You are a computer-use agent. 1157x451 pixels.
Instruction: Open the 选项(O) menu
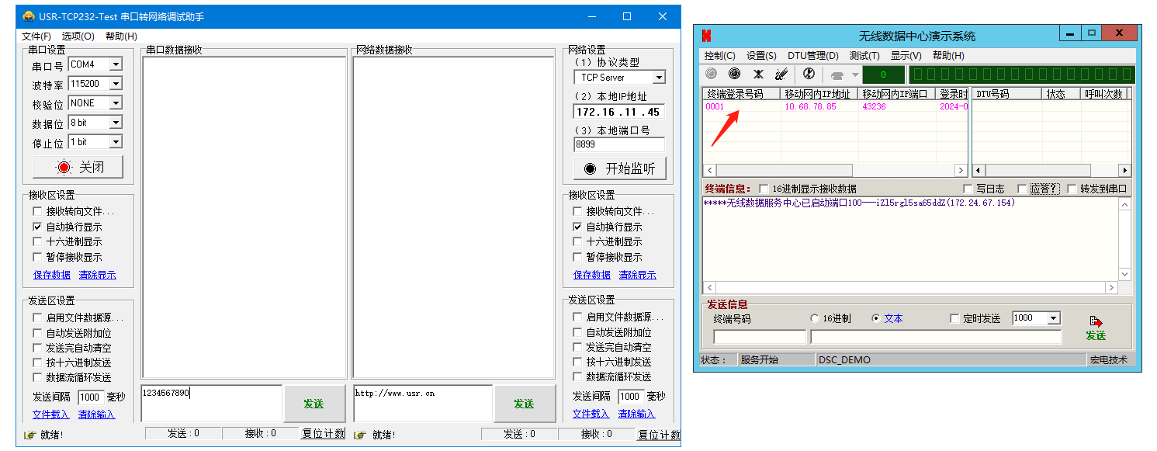[x=78, y=36]
